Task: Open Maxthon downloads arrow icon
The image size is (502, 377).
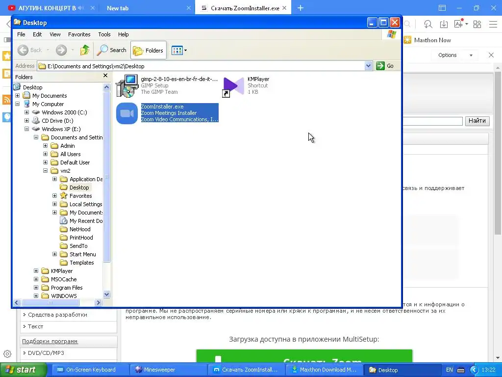Action: pos(444,25)
